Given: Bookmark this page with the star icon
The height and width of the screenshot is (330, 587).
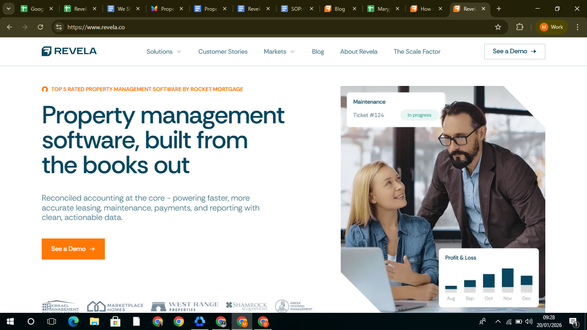Looking at the screenshot, I should tap(498, 27).
